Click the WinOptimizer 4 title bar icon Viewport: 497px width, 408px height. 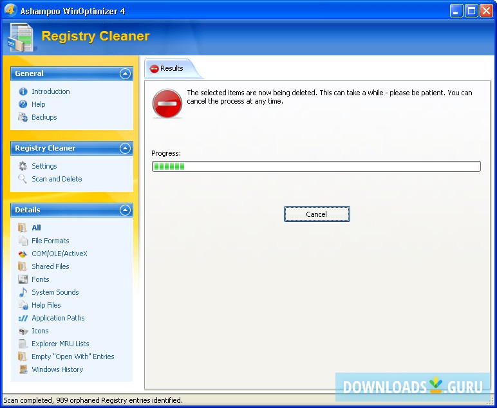pyautogui.click(x=10, y=10)
